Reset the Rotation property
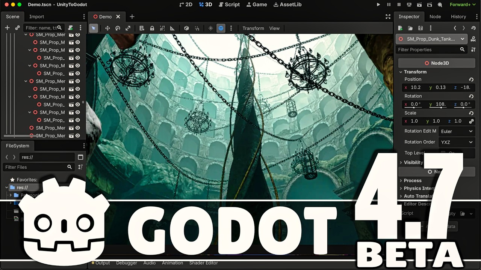481x270 pixels. 471,96
